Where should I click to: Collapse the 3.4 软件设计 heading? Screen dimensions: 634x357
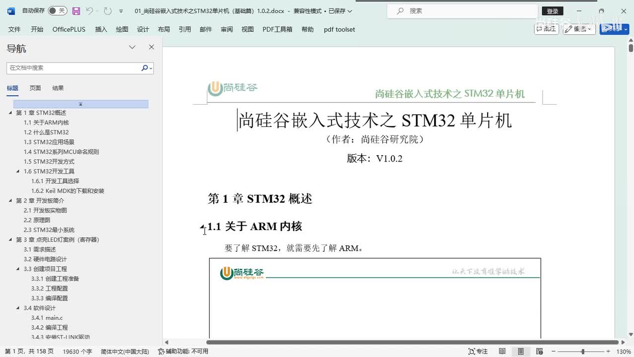click(18, 308)
